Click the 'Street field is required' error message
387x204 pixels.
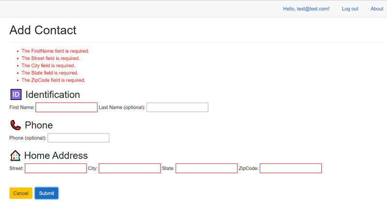[50, 58]
